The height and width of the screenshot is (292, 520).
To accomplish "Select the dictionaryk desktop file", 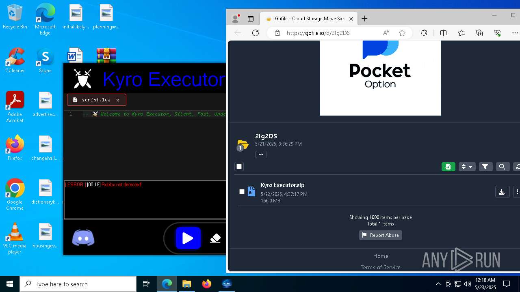I will [x=45, y=192].
